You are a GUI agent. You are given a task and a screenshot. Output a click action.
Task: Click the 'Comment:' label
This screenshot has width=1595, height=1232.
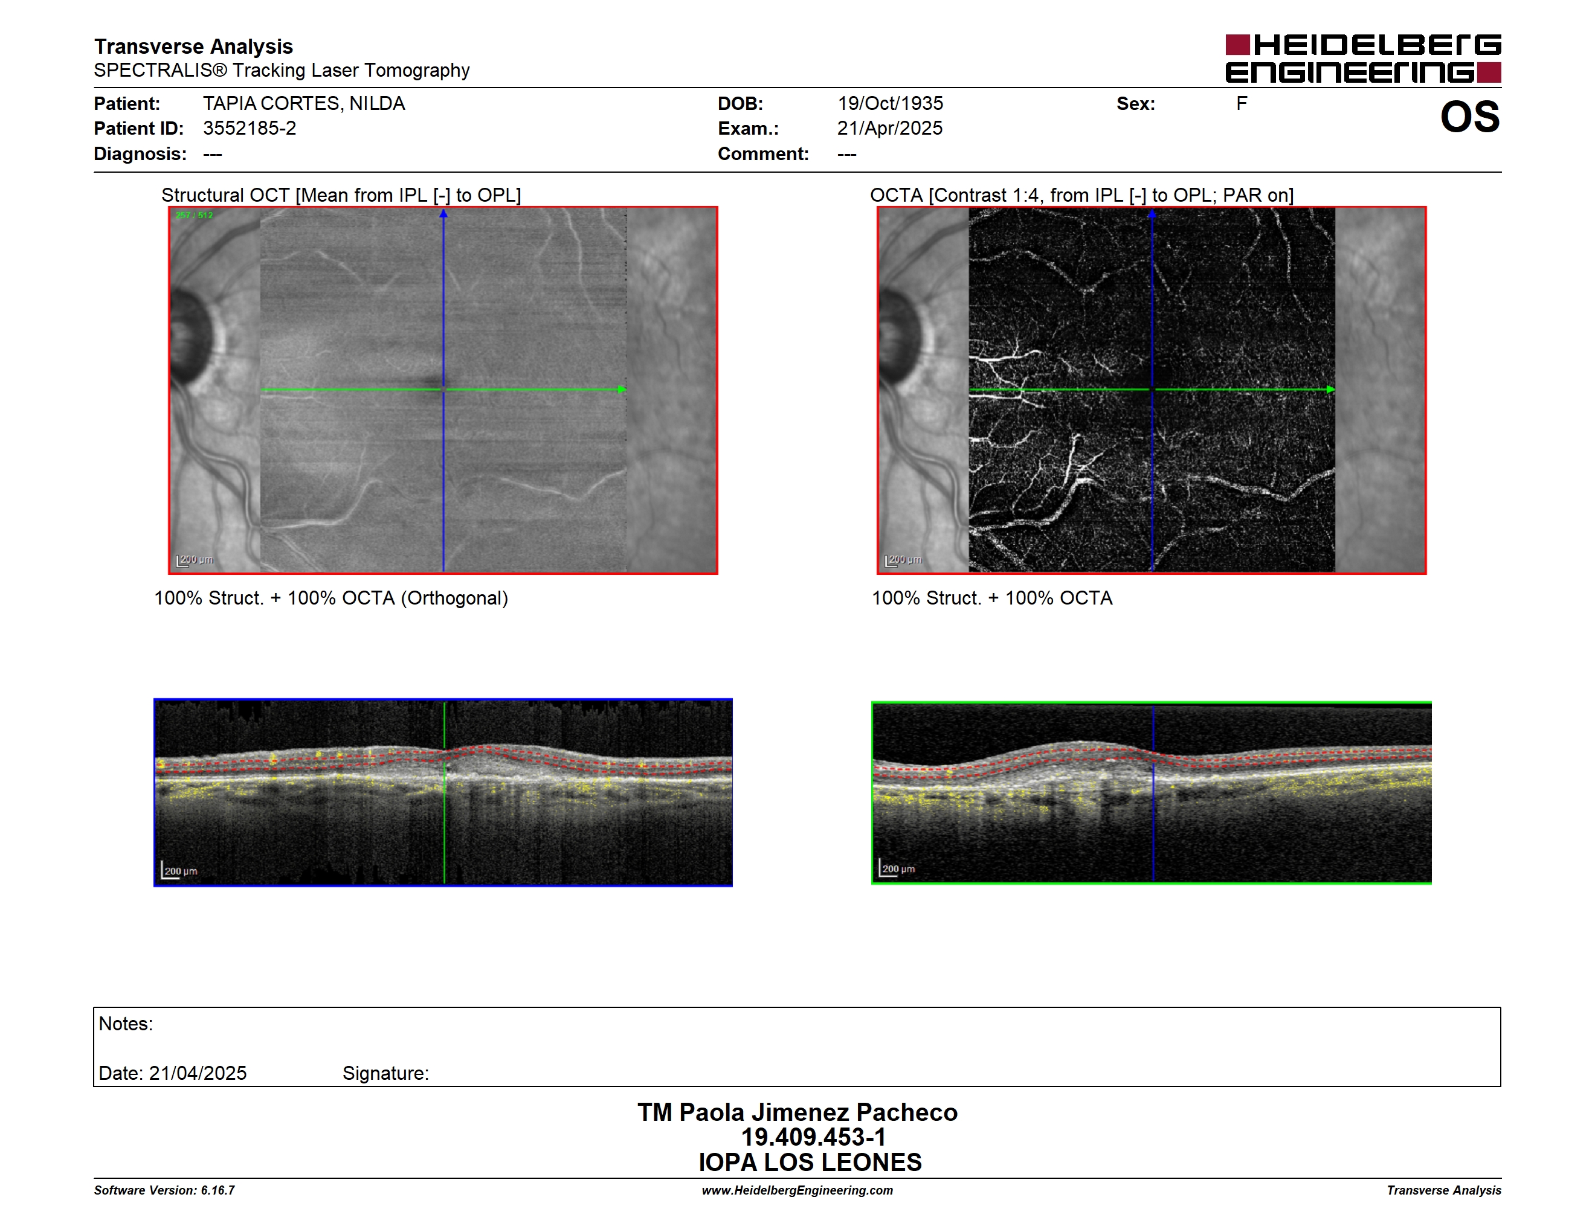coord(763,154)
